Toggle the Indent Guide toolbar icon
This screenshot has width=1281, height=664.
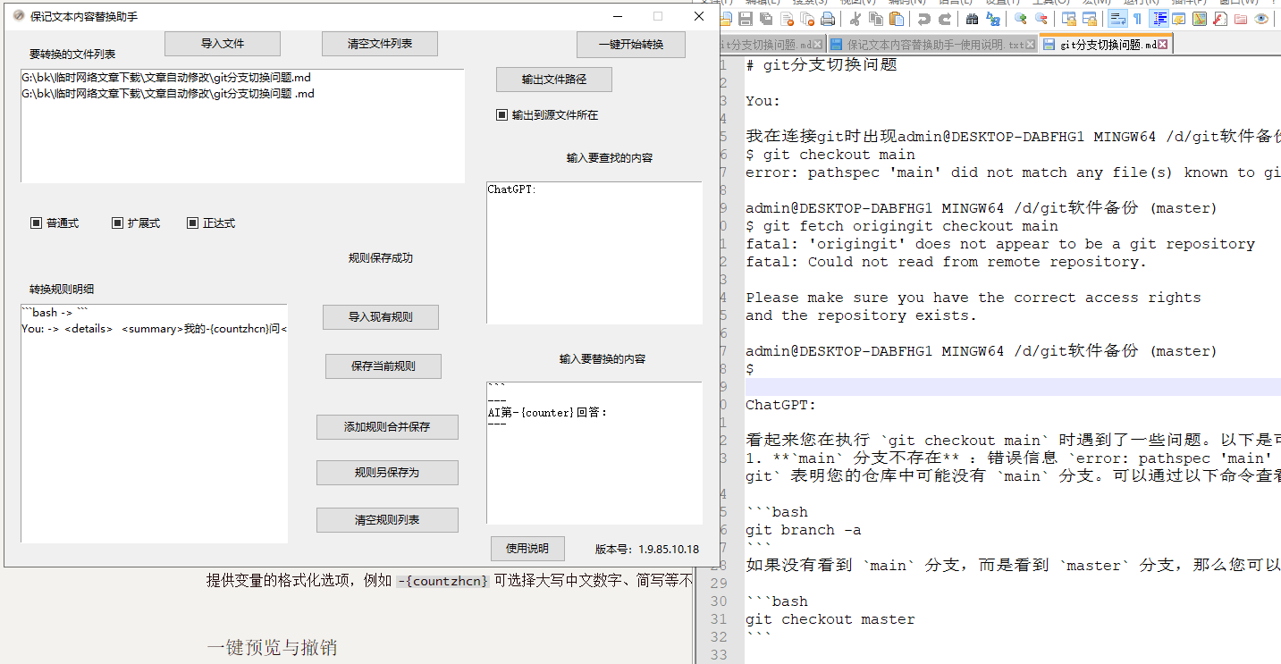[x=1159, y=19]
